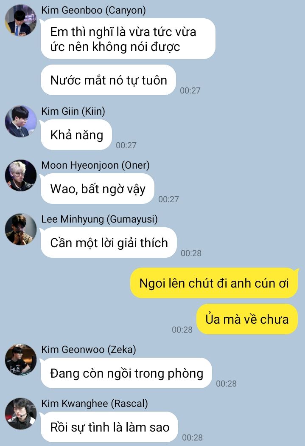Screen dimensions: 305x446
Task: Tap the 'Khả năng' message bubble
Action: (76, 135)
